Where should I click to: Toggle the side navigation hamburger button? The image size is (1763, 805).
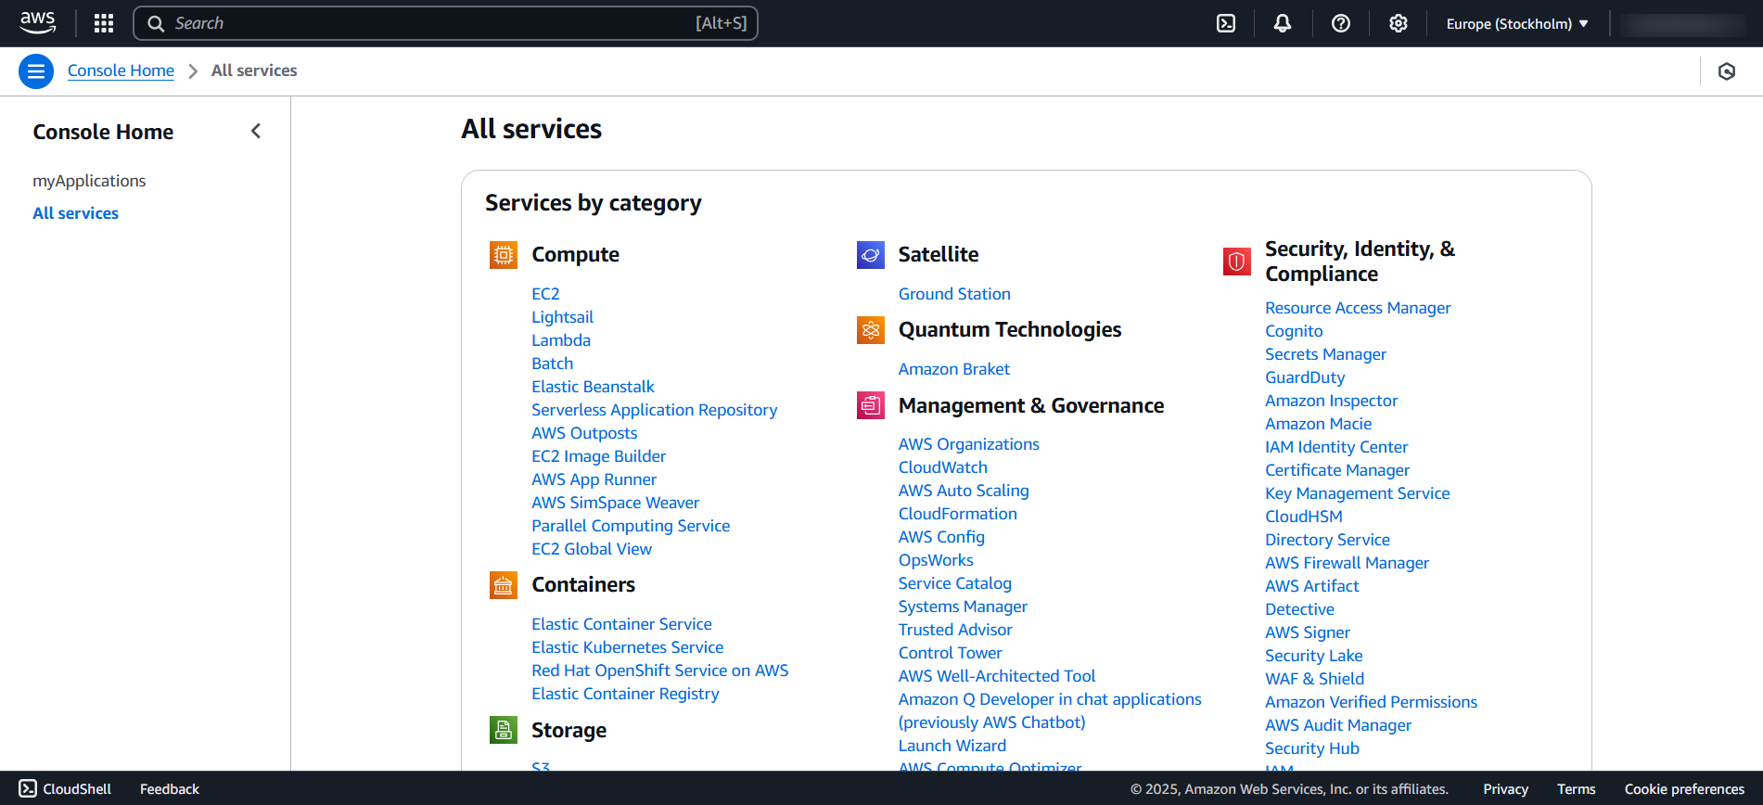(x=36, y=71)
